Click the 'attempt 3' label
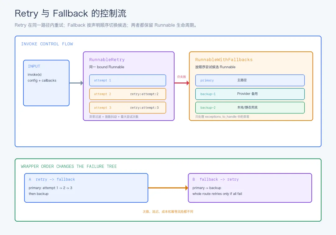Screen dimensions: 336x235 click(x=103, y=108)
